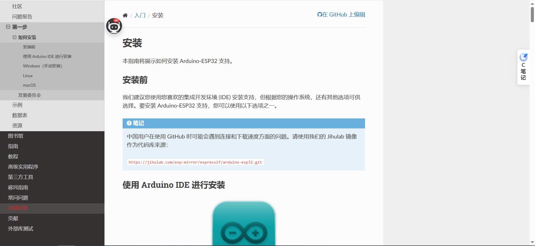Click the 笔记 note box header
The image size is (535, 246).
pyautogui.click(x=244, y=123)
